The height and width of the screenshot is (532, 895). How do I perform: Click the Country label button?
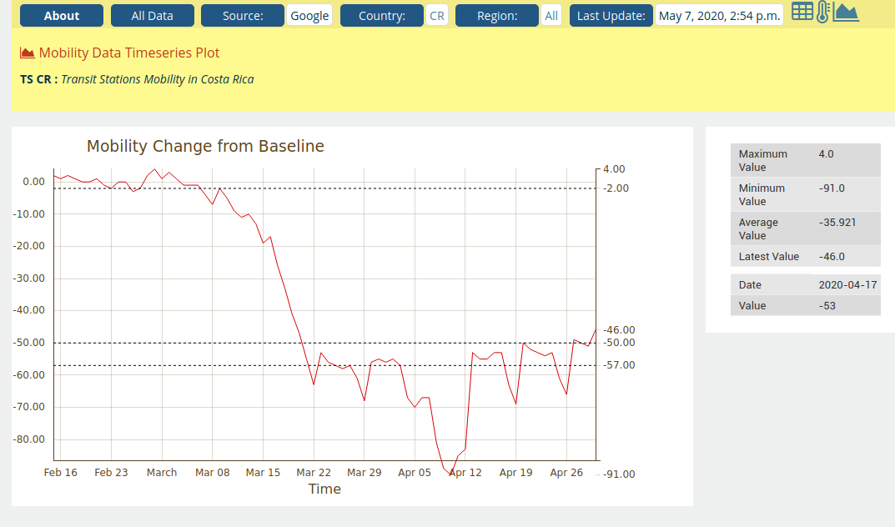[x=381, y=16]
